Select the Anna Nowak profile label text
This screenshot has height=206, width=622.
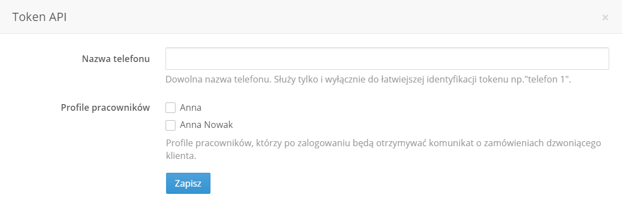click(206, 125)
